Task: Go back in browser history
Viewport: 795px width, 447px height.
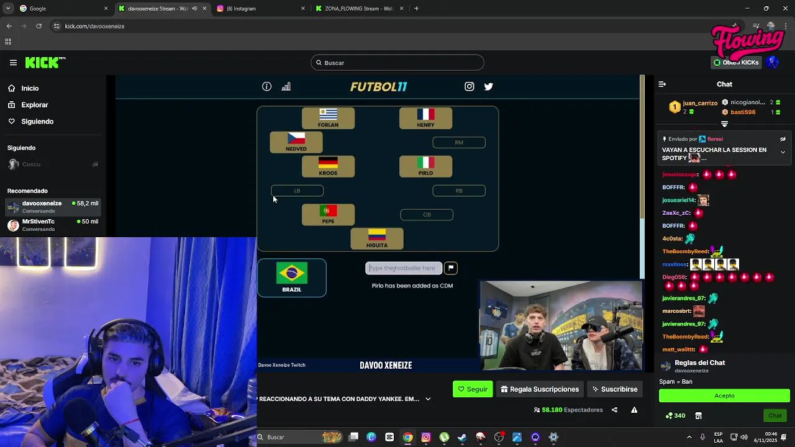Action: (x=9, y=26)
